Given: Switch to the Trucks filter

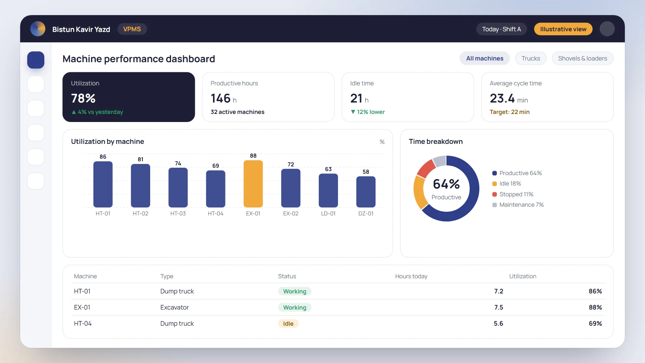Looking at the screenshot, I should pos(531,58).
